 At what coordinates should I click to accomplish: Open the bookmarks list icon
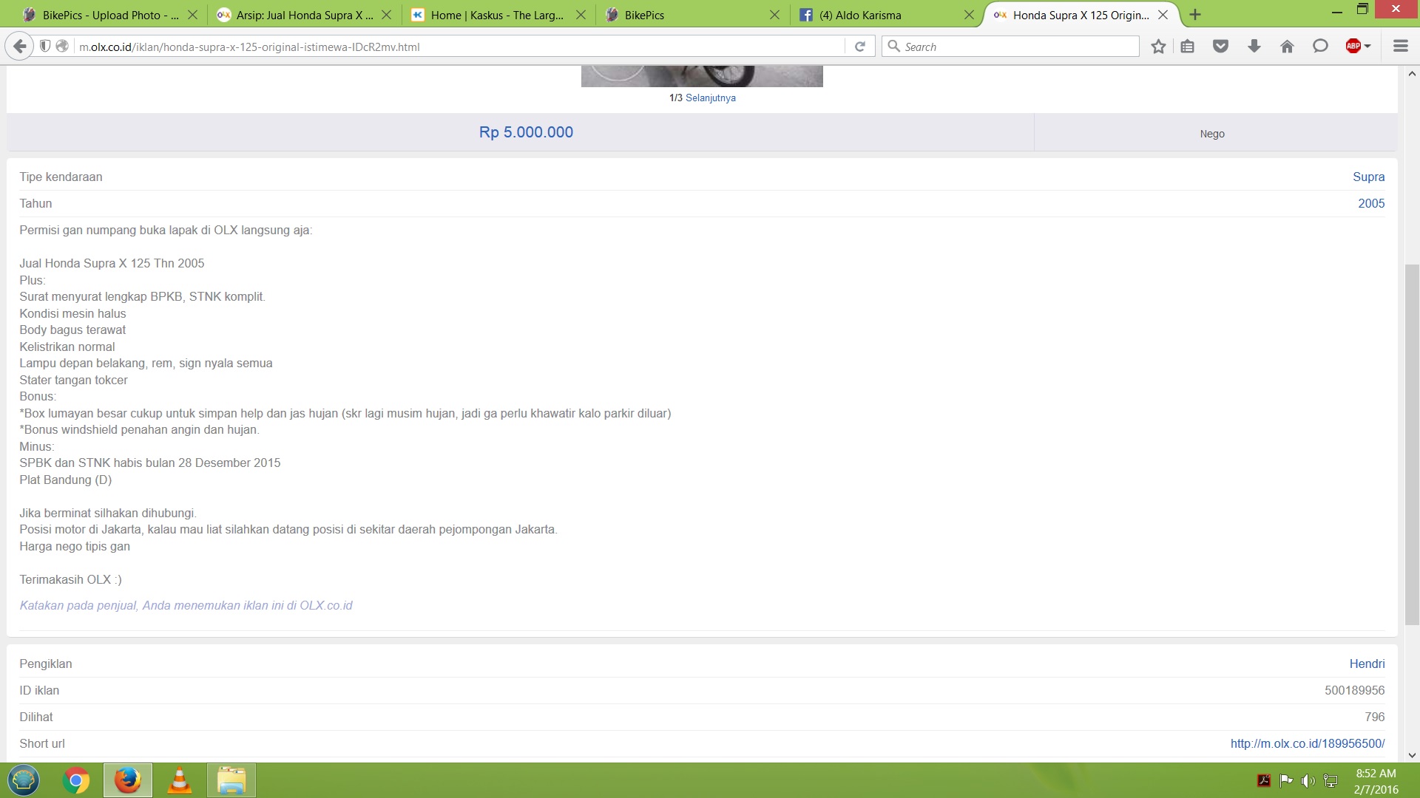click(x=1188, y=47)
